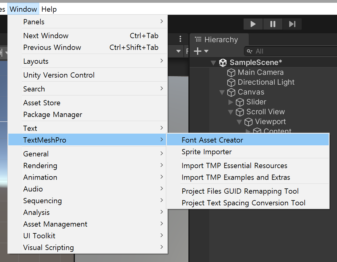Click the Pause button in toolbar
Image resolution: width=337 pixels, height=262 pixels.
[x=273, y=24]
